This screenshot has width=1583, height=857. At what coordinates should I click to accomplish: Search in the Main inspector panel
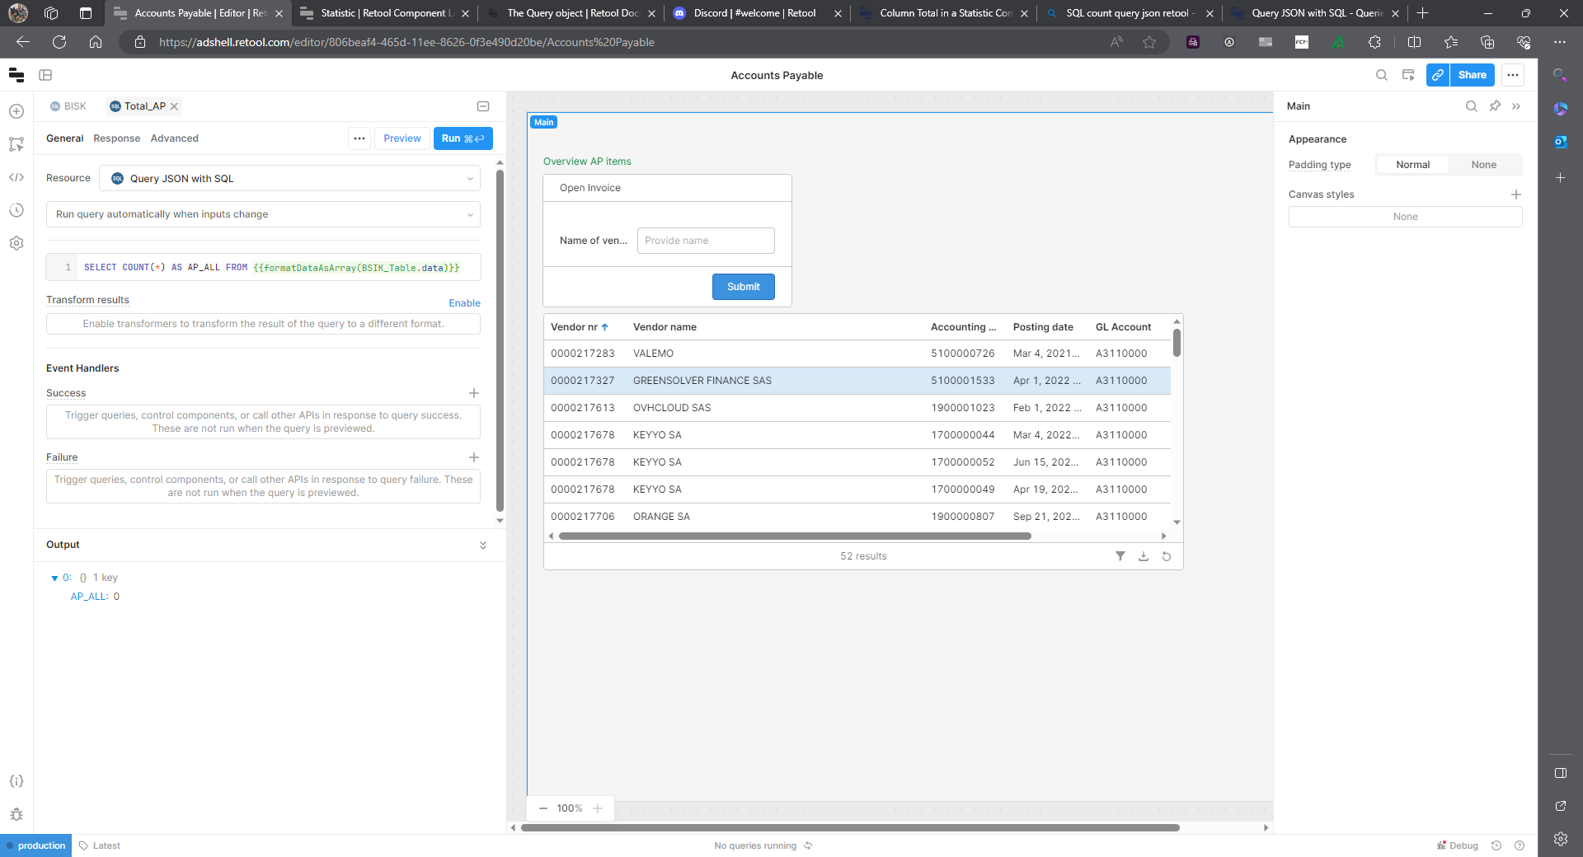point(1472,106)
